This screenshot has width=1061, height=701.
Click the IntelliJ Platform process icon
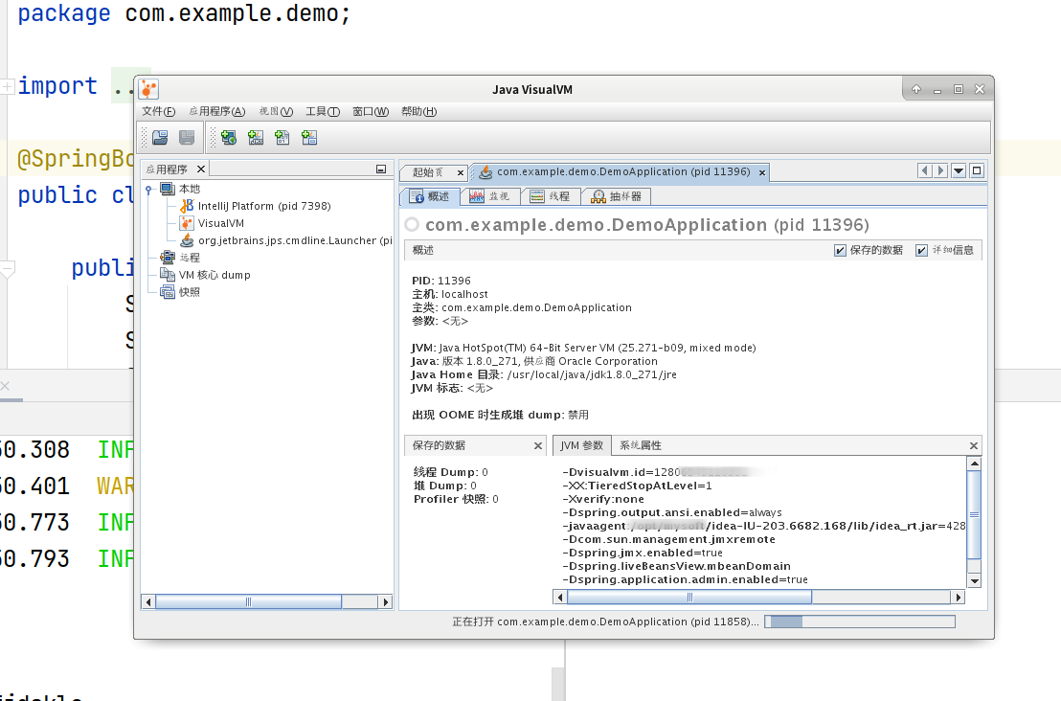187,206
